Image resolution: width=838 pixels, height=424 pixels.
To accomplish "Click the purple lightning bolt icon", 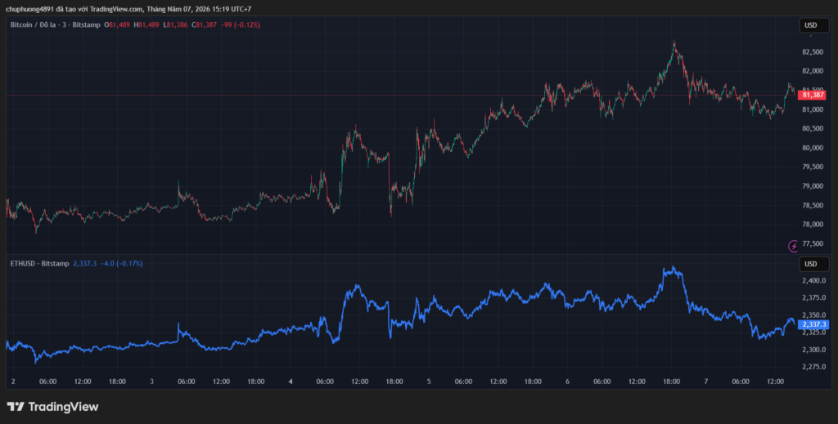I will click(x=794, y=246).
